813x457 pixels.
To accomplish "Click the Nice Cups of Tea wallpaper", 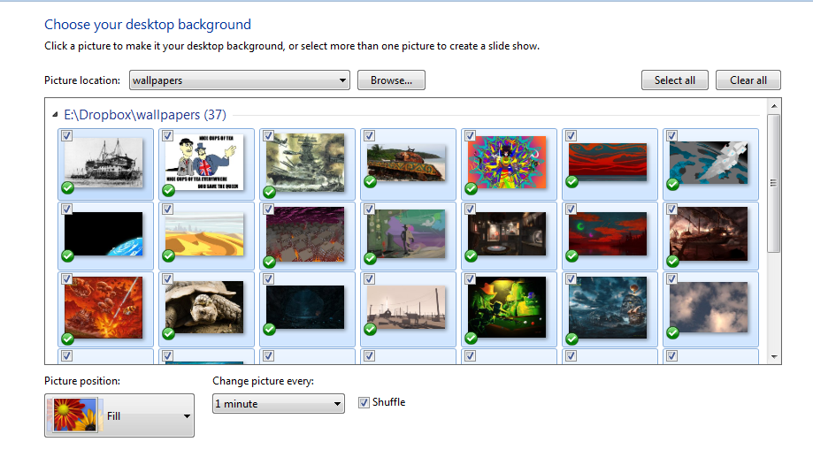I will point(203,164).
